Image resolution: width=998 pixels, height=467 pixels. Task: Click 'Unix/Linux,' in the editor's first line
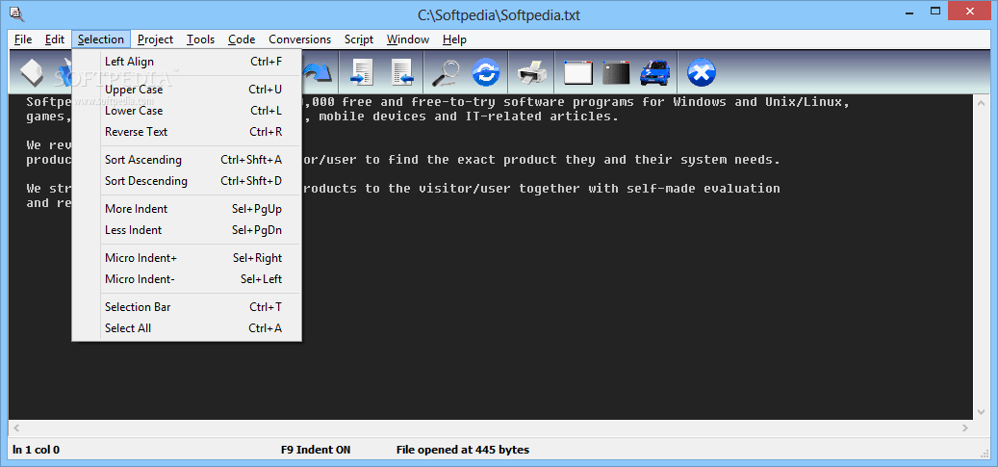(807, 102)
